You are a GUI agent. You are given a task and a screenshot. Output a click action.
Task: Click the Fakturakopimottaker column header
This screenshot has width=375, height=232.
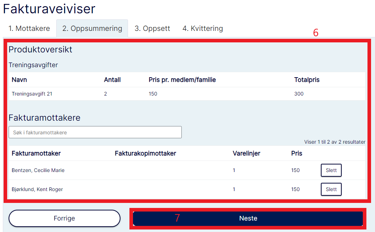tap(146, 153)
